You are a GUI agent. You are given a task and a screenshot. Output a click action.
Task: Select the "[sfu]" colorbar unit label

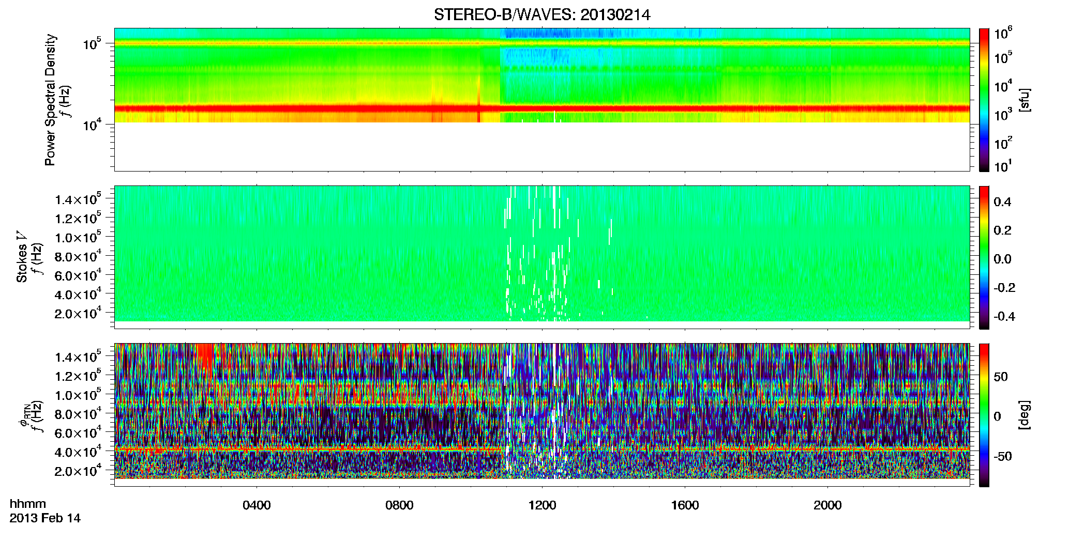coord(1025,100)
